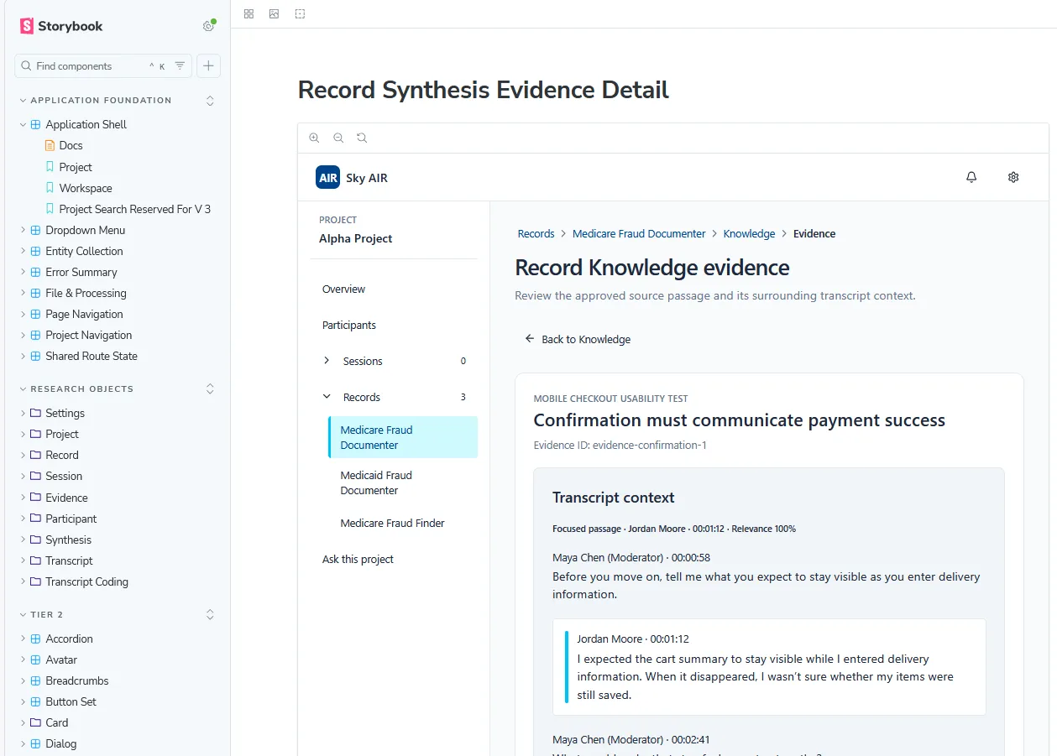Open the Breadcrumbs component
This screenshot has height=756, width=1057.
(x=76, y=680)
